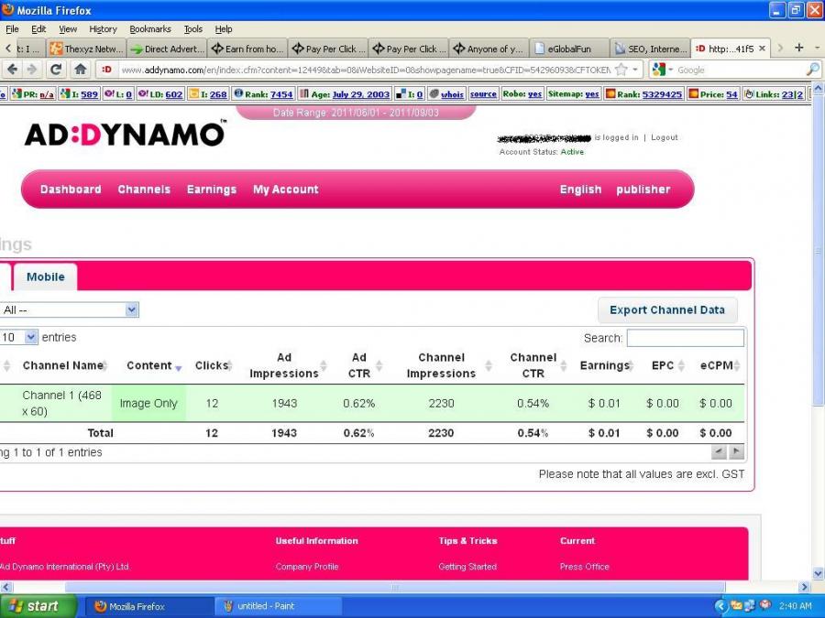Screen dimensions: 825x618
Task: Open the Getting Started footer link
Action: tap(467, 567)
